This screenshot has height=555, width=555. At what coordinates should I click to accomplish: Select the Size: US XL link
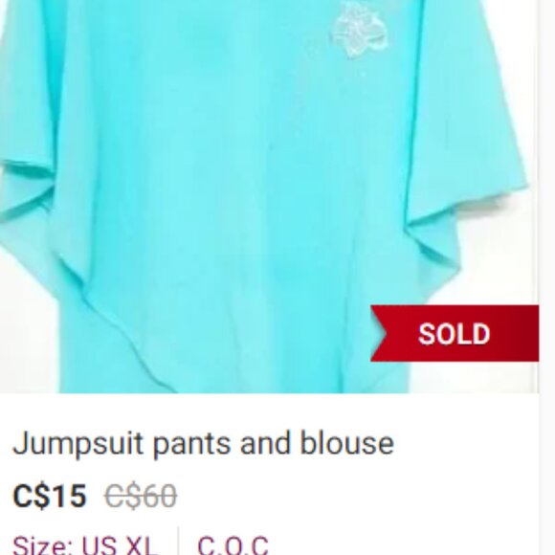click(85, 545)
